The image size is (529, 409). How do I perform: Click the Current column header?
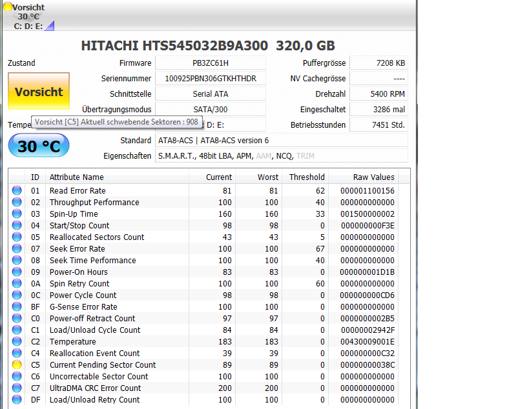[213, 177]
